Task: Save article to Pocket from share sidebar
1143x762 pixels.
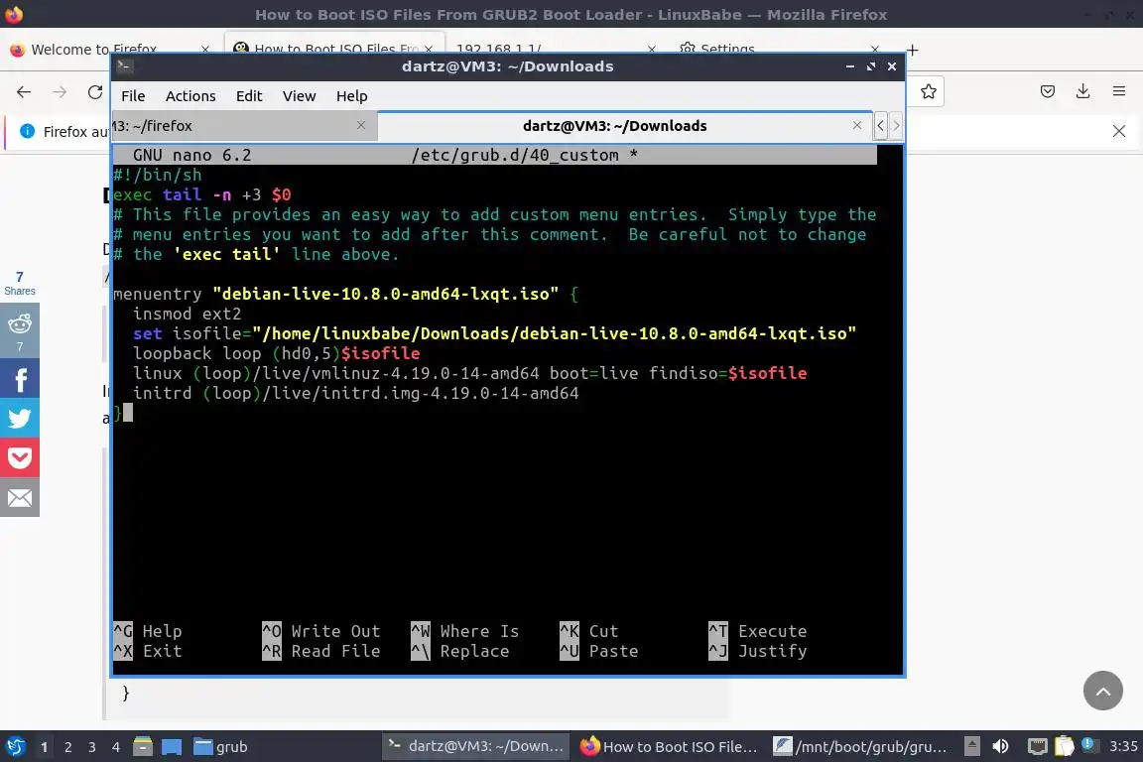Action: point(20,457)
